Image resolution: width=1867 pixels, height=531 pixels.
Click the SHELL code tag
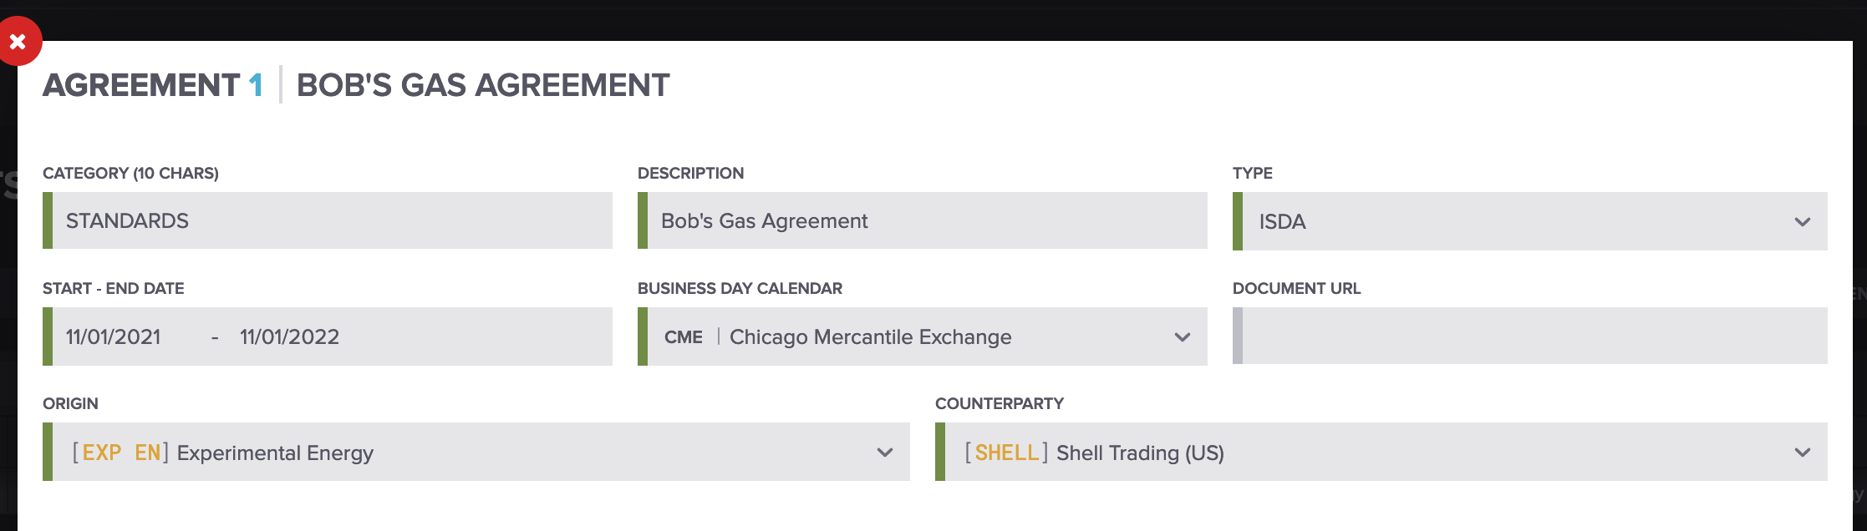[1006, 453]
